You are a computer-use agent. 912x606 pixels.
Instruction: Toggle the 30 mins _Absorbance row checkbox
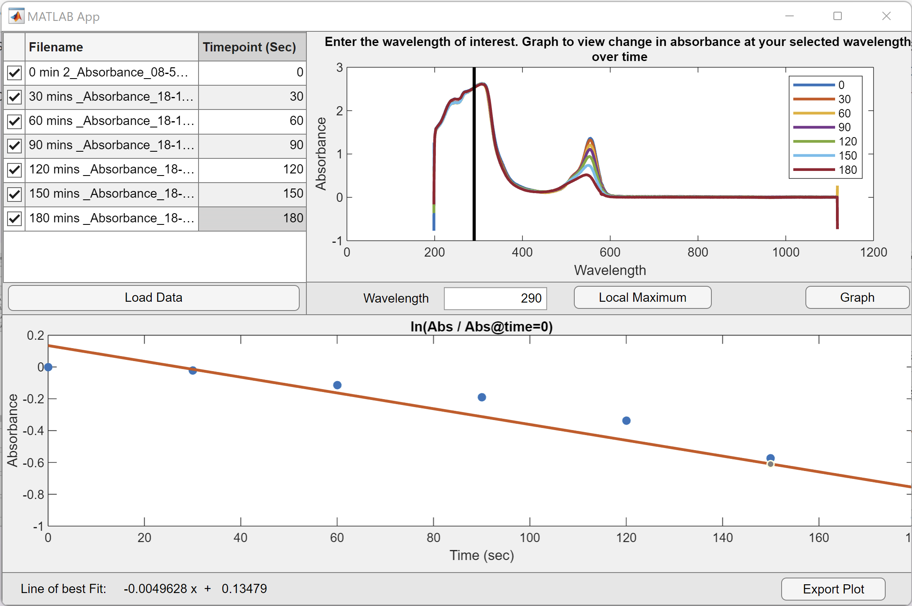[x=15, y=97]
